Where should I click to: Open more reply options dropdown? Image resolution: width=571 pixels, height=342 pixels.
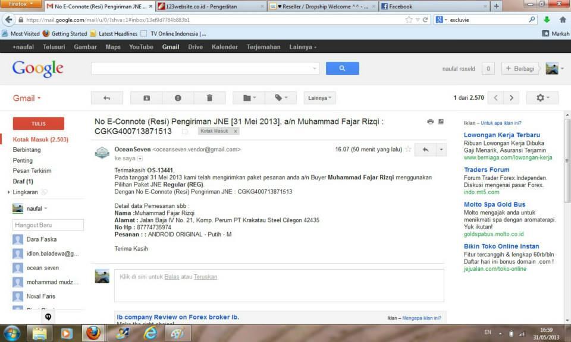click(x=441, y=150)
